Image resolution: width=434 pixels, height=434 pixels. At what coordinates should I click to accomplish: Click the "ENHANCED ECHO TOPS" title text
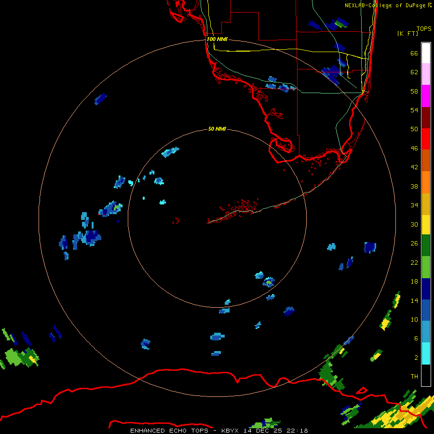pos(169,431)
